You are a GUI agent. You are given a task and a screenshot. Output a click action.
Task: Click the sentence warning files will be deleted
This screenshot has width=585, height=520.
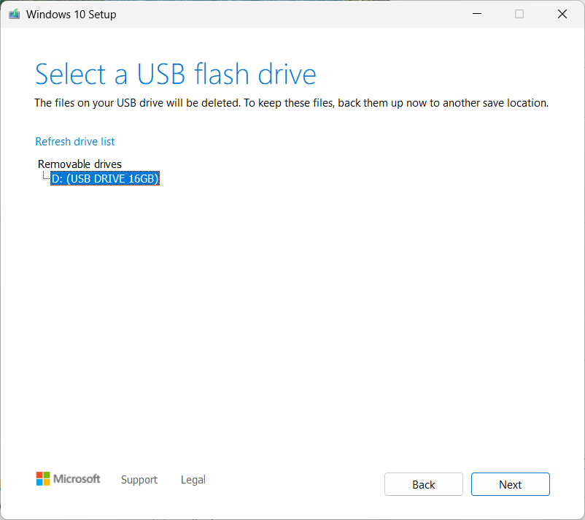tap(137, 103)
